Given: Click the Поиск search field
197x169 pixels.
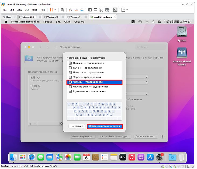Looking at the screenshot, I should (150, 47).
